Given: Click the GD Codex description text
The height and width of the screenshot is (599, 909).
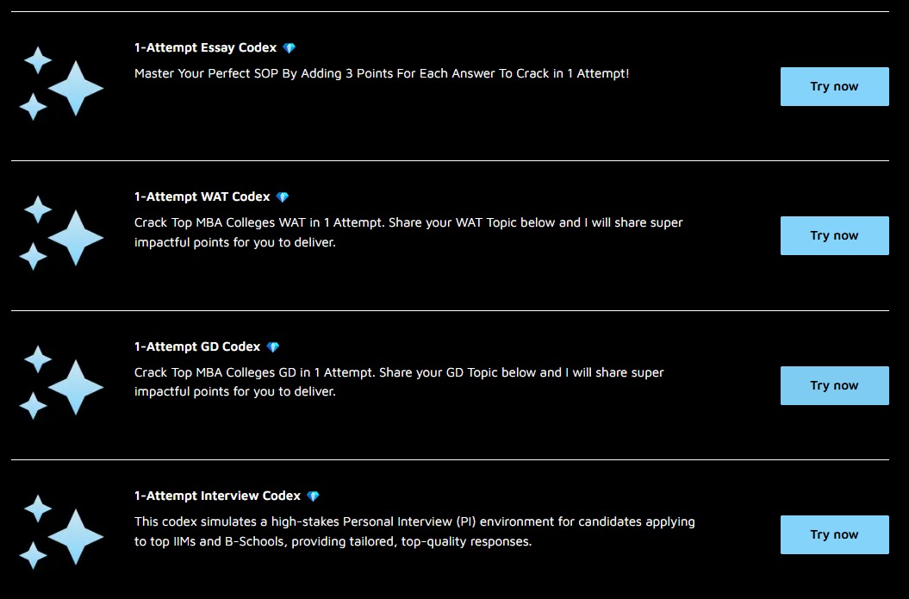Looking at the screenshot, I should coord(399,382).
